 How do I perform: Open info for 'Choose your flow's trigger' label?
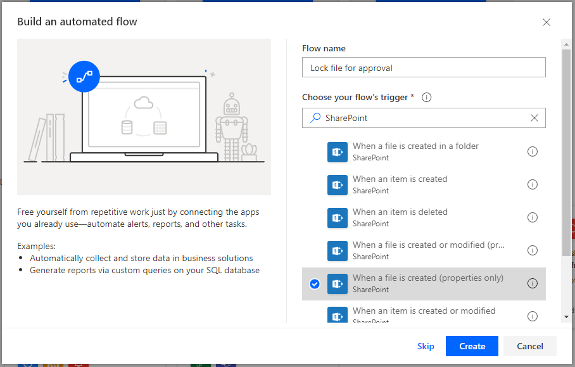tap(427, 98)
